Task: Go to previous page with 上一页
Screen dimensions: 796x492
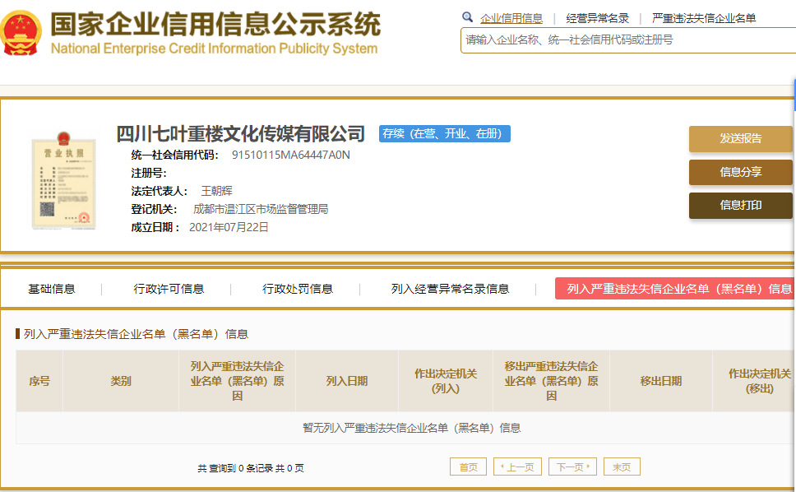Action: (x=517, y=466)
